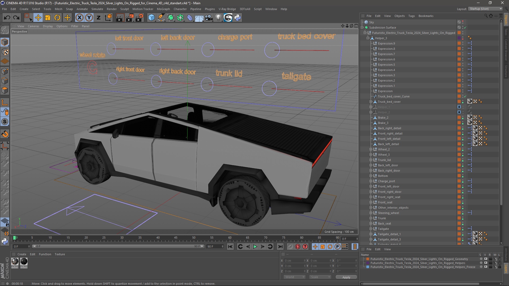Toggle Geometry layer visibility eye
The height and width of the screenshot is (286, 509).
pos(485,259)
